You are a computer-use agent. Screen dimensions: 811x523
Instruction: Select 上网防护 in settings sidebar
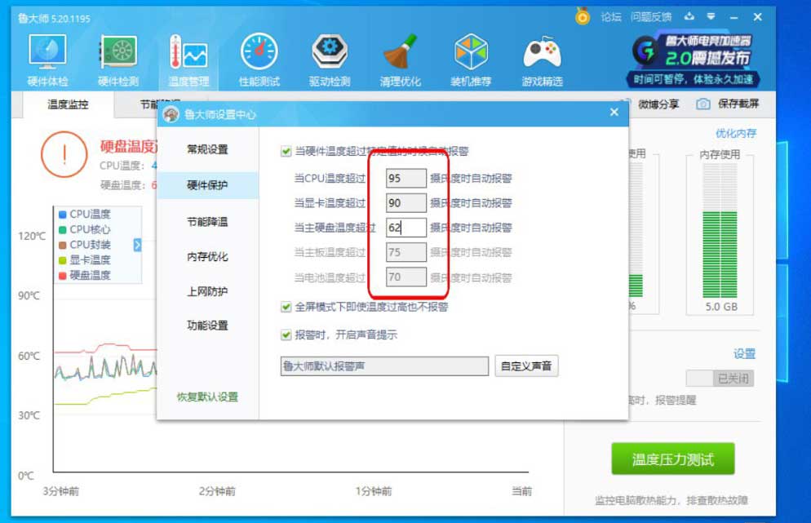click(207, 291)
